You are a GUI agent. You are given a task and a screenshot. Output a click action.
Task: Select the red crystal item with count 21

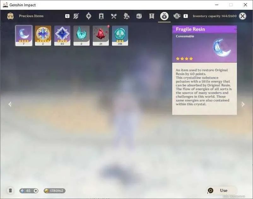[101, 36]
